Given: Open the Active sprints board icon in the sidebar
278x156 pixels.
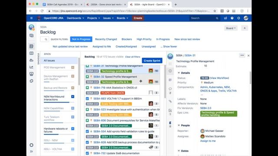Looking at the screenshot, I should click(x=31, y=53).
